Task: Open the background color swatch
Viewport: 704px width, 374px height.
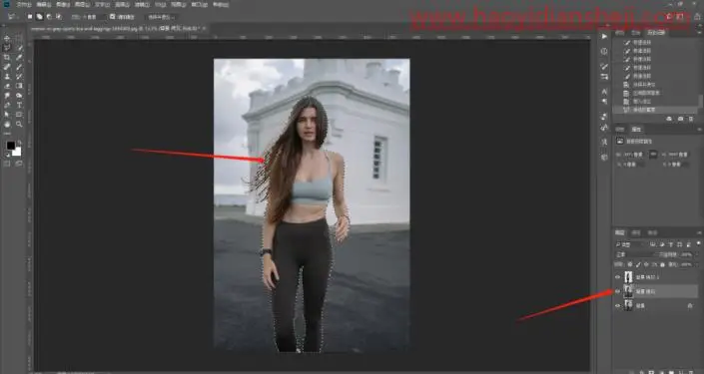Action: coord(17,152)
